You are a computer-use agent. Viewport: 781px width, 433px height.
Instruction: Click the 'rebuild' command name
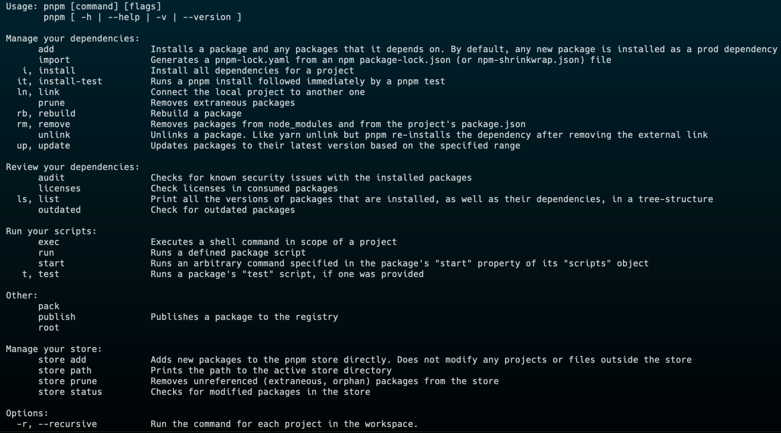click(x=57, y=114)
